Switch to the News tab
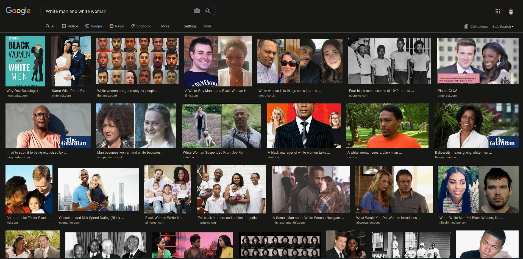The height and width of the screenshot is (259, 523). tap(117, 26)
